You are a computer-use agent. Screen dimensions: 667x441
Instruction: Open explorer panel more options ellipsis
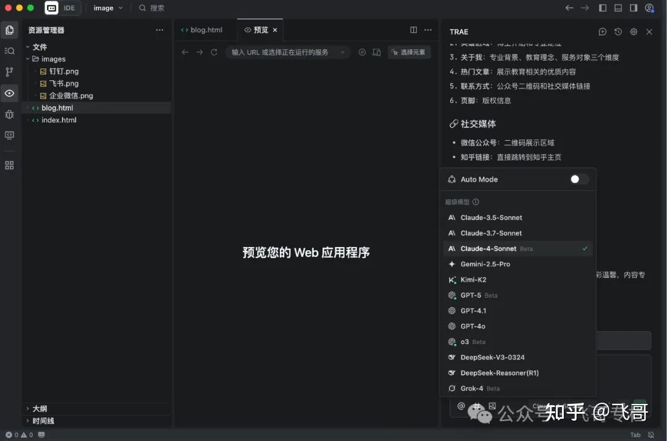(x=159, y=30)
